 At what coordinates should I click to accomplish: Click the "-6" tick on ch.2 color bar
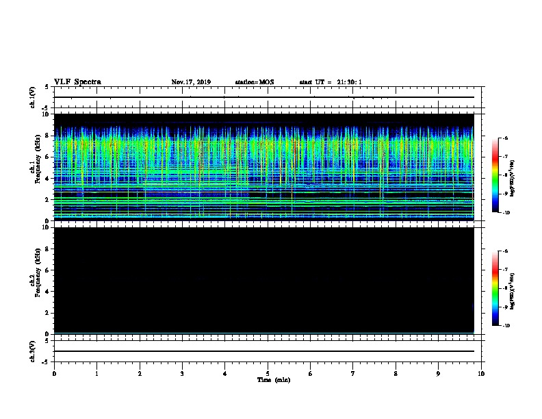coord(505,251)
